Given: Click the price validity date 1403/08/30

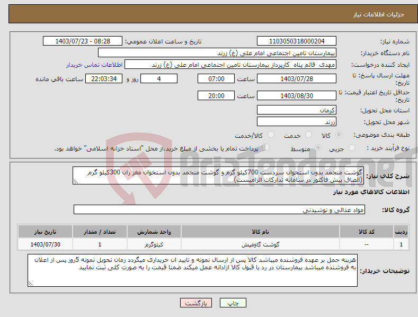Looking at the screenshot, I should (297, 95).
